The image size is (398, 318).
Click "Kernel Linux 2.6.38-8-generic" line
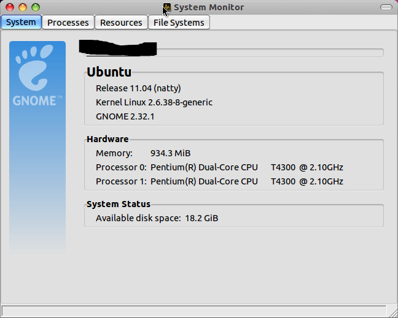[x=154, y=102]
